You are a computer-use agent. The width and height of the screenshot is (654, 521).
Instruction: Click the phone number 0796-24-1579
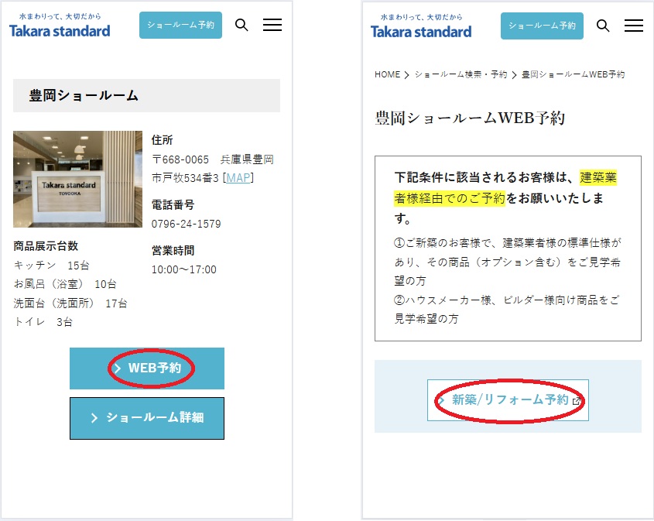click(186, 224)
